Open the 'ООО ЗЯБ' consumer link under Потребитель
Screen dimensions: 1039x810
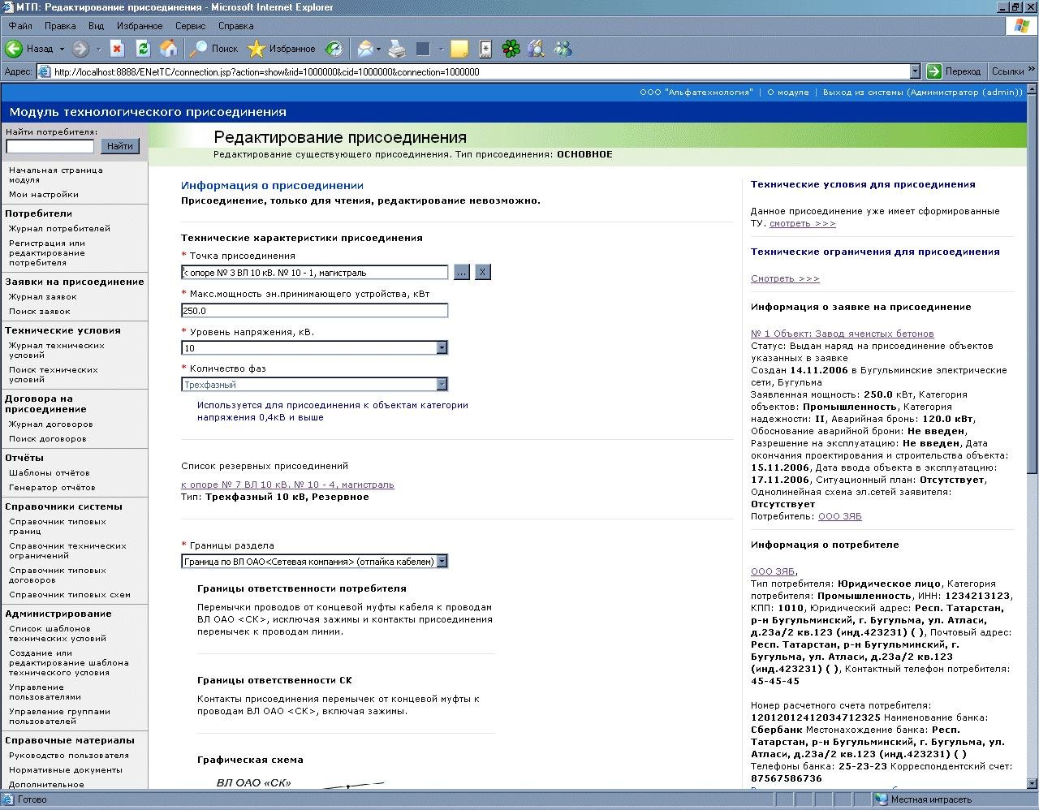point(840,516)
